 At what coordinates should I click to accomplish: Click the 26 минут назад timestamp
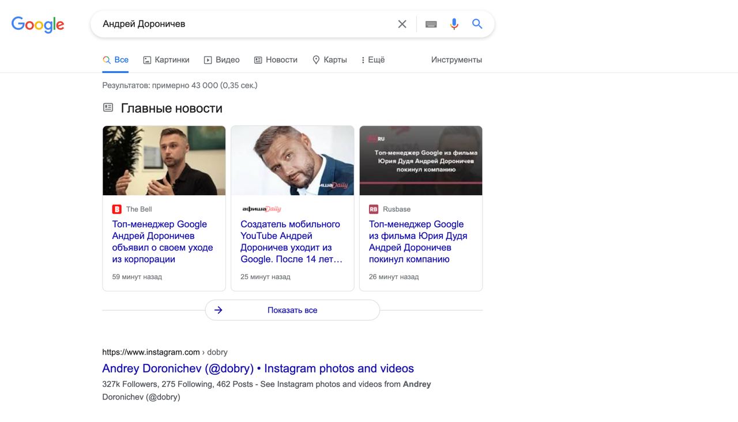(x=394, y=277)
